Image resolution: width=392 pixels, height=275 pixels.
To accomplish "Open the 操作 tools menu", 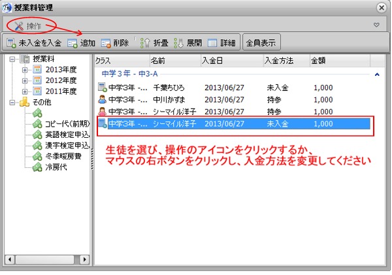I will (x=27, y=25).
